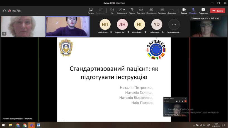Select the YD participant avatar

tap(157, 24)
